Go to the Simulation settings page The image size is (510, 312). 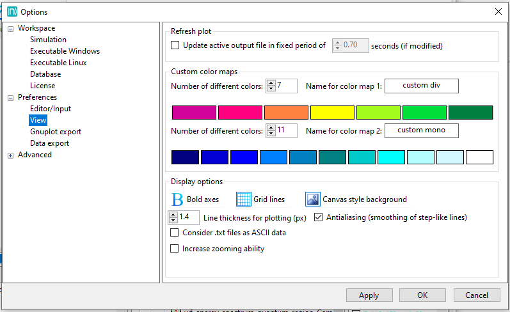coord(48,40)
